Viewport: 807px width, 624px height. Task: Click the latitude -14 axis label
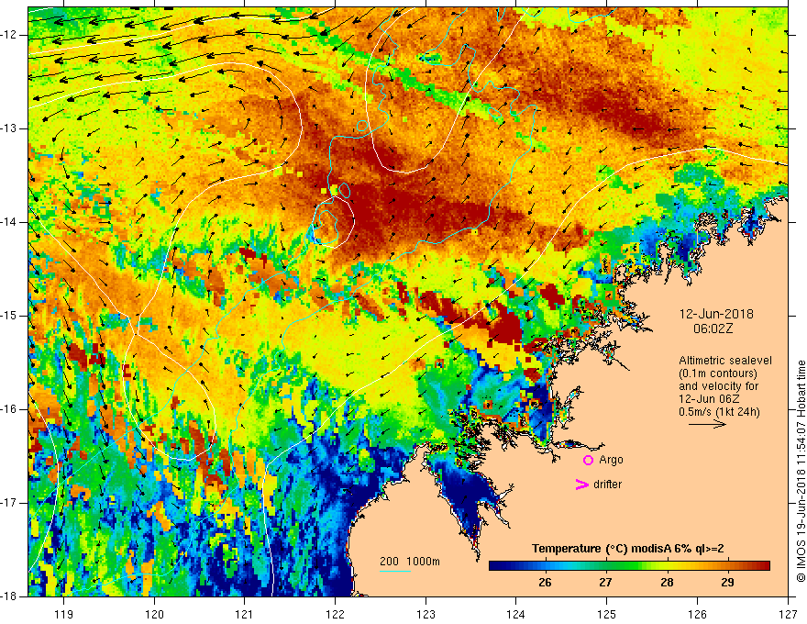pyautogui.click(x=10, y=222)
